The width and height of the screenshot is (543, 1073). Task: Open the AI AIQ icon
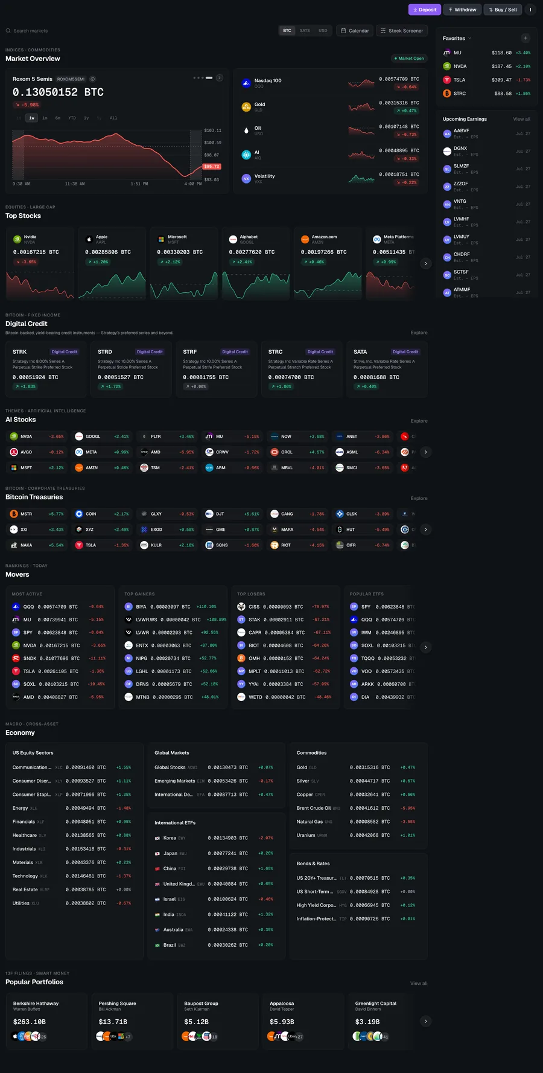coord(246,155)
